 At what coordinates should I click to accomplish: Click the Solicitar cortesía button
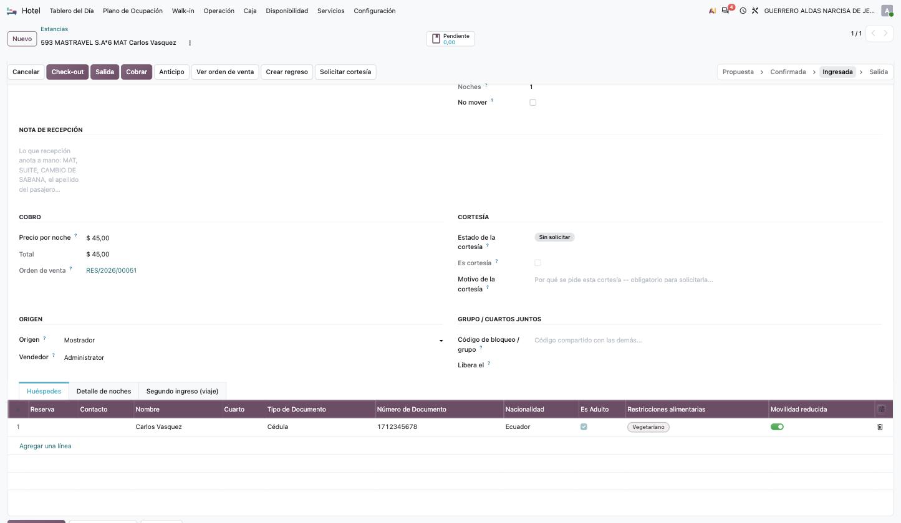point(345,72)
